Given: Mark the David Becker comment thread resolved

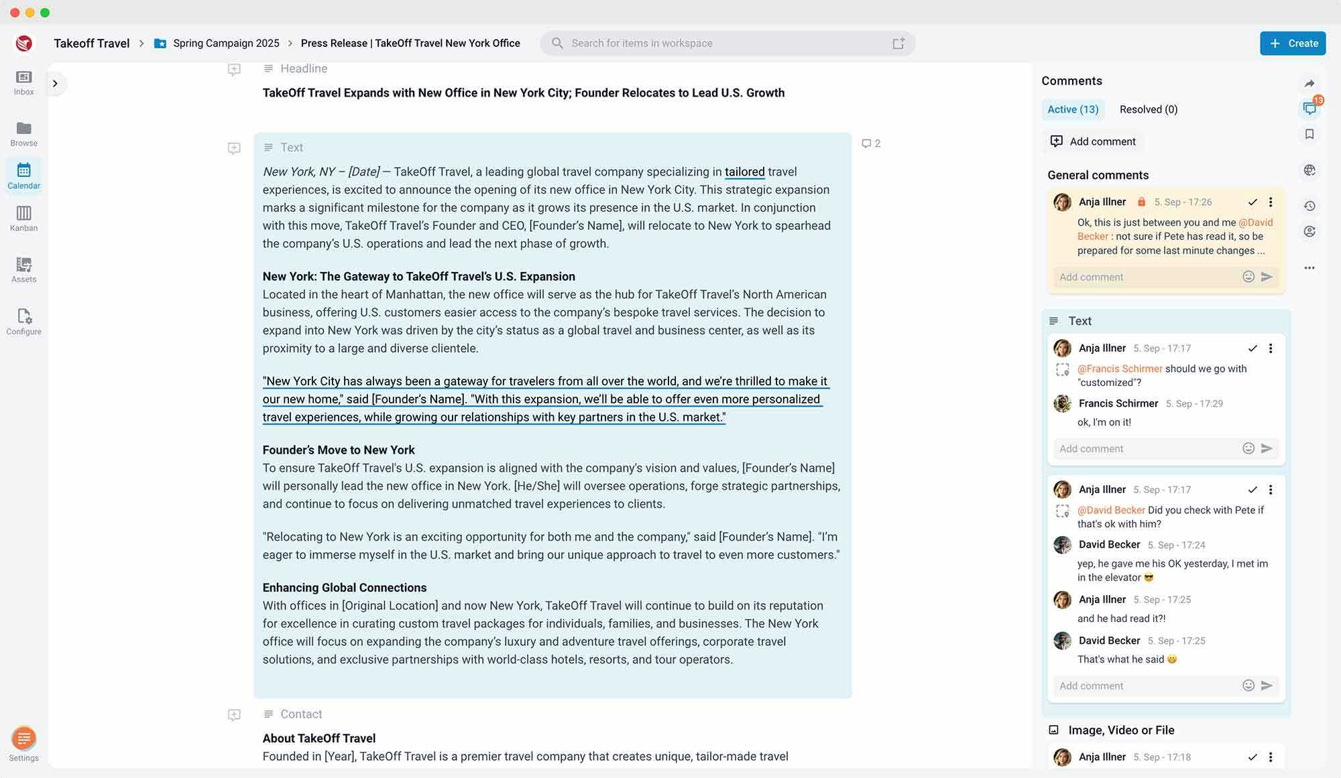Looking at the screenshot, I should pyautogui.click(x=1252, y=489).
